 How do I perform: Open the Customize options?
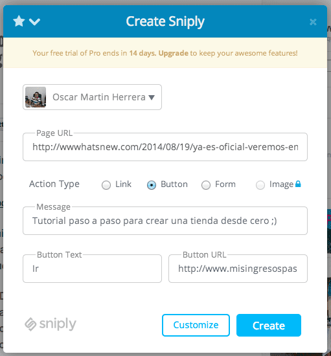click(196, 325)
